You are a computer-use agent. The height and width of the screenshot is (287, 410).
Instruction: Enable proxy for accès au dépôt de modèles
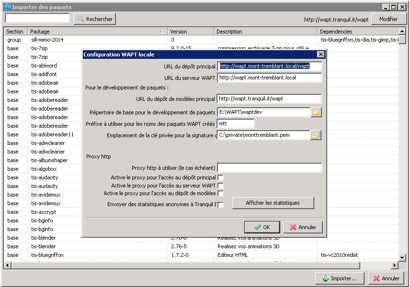coord(220,194)
